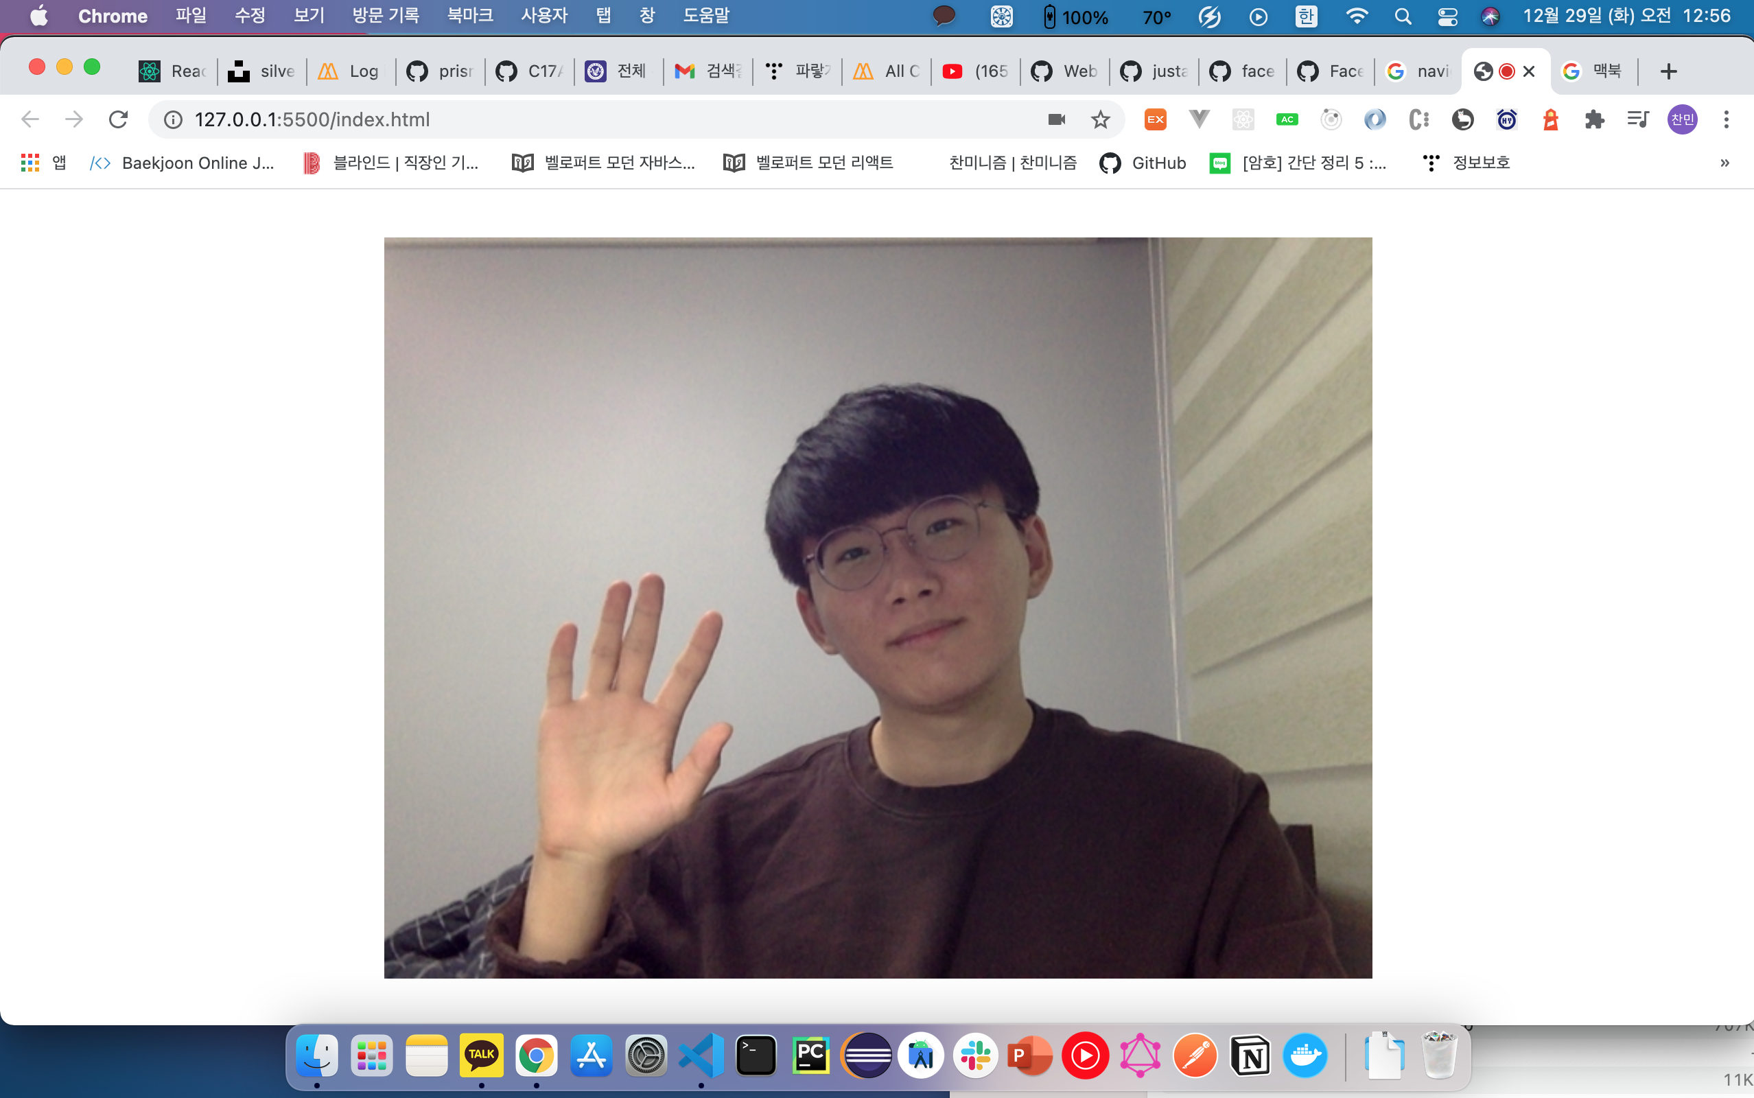
Task: Open the Baekjoon Online Judge bookmark
Action: coord(183,163)
